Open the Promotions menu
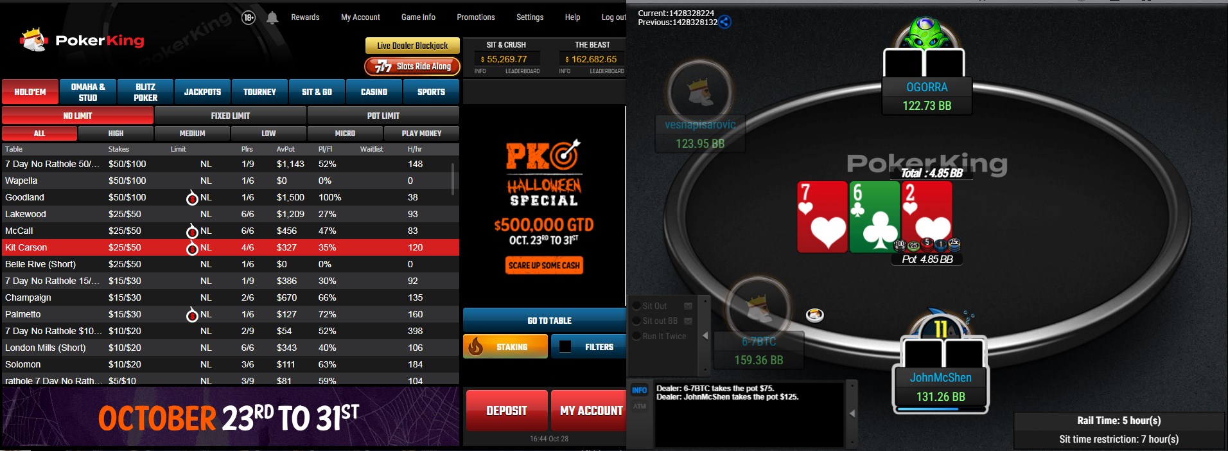 (x=476, y=17)
